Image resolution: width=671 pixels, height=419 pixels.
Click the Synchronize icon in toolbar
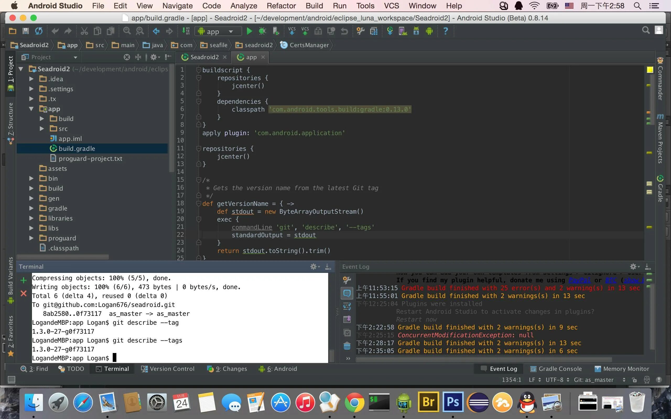click(39, 31)
